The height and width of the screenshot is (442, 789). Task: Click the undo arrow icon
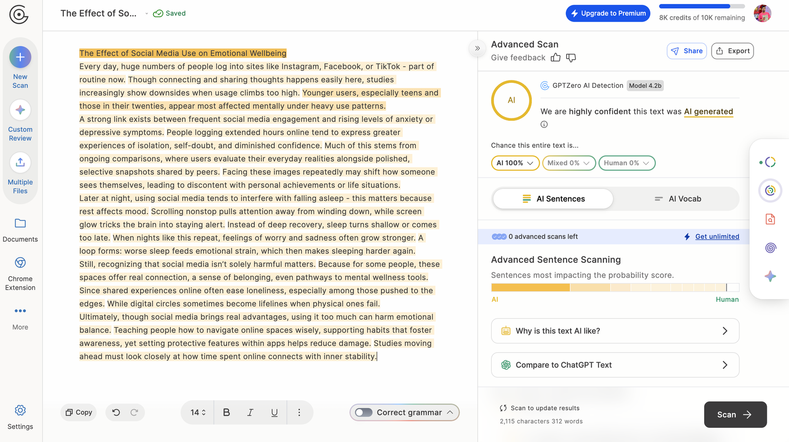(116, 412)
